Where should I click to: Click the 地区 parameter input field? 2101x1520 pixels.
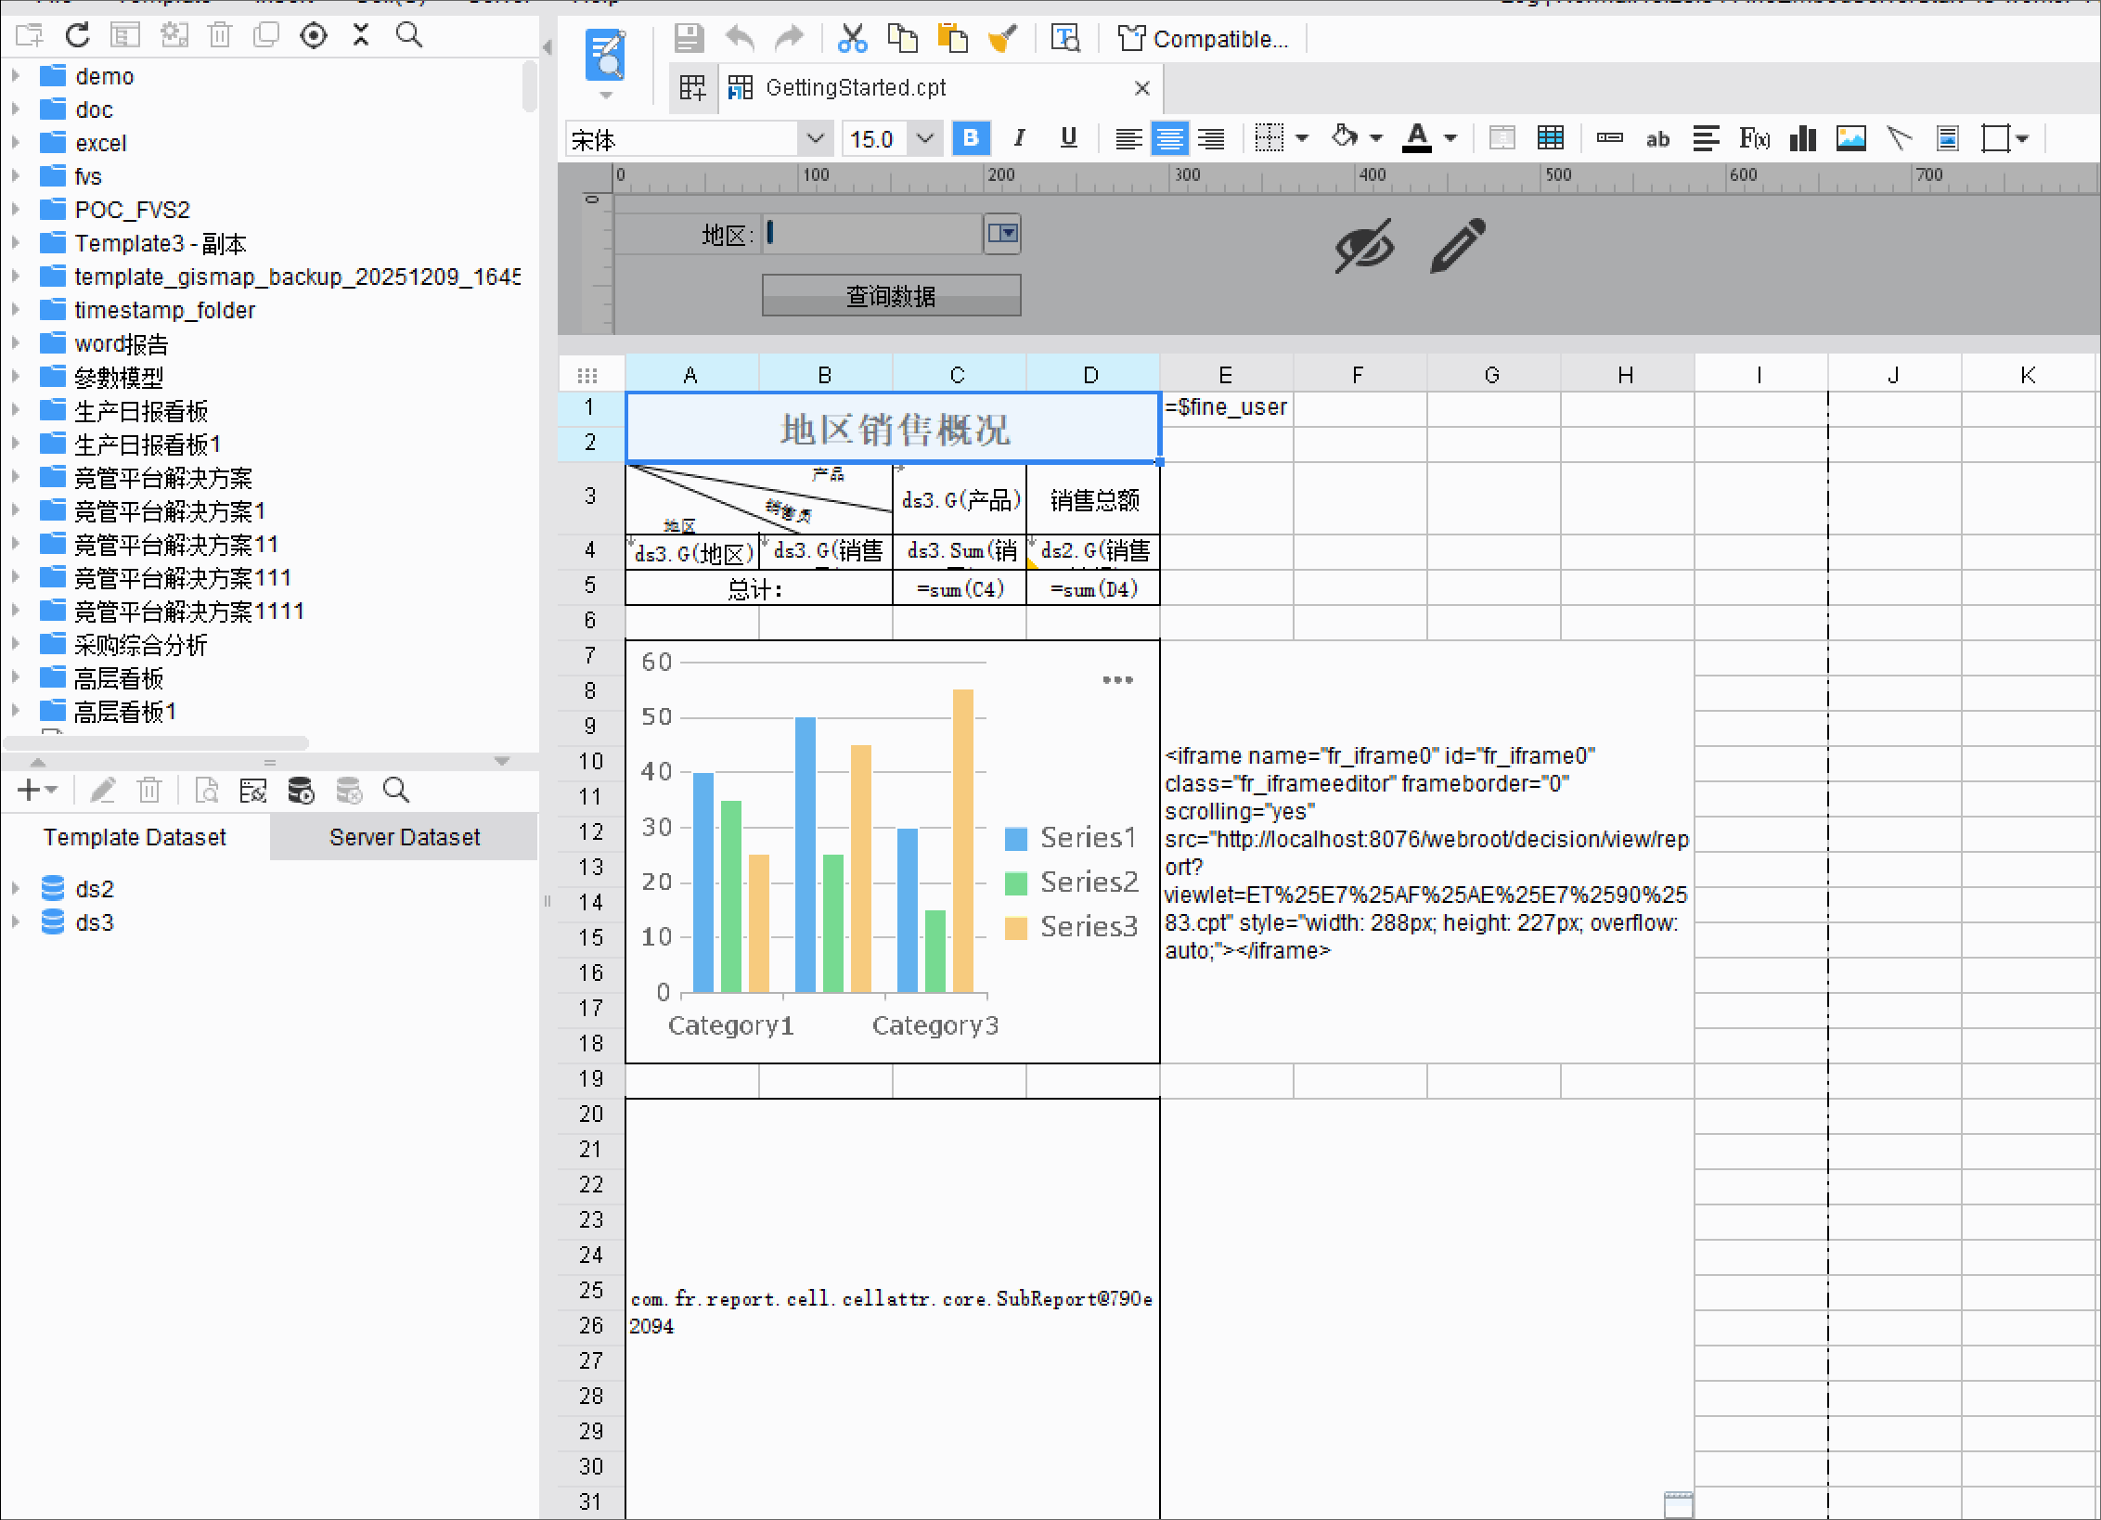click(873, 234)
